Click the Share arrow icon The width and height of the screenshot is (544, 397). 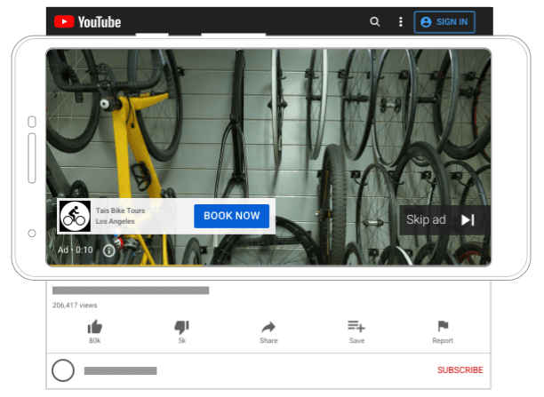click(268, 327)
